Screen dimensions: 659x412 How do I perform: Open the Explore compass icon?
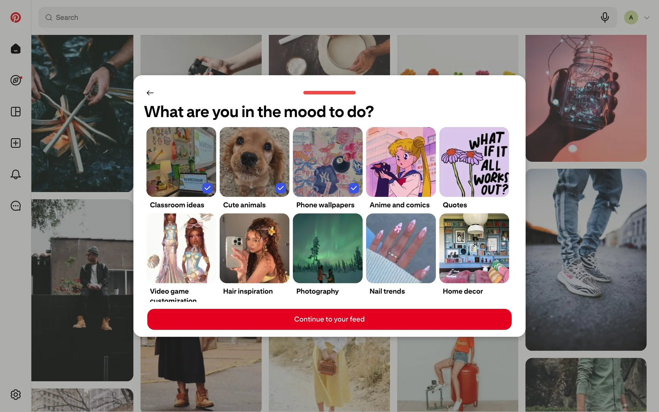(15, 80)
